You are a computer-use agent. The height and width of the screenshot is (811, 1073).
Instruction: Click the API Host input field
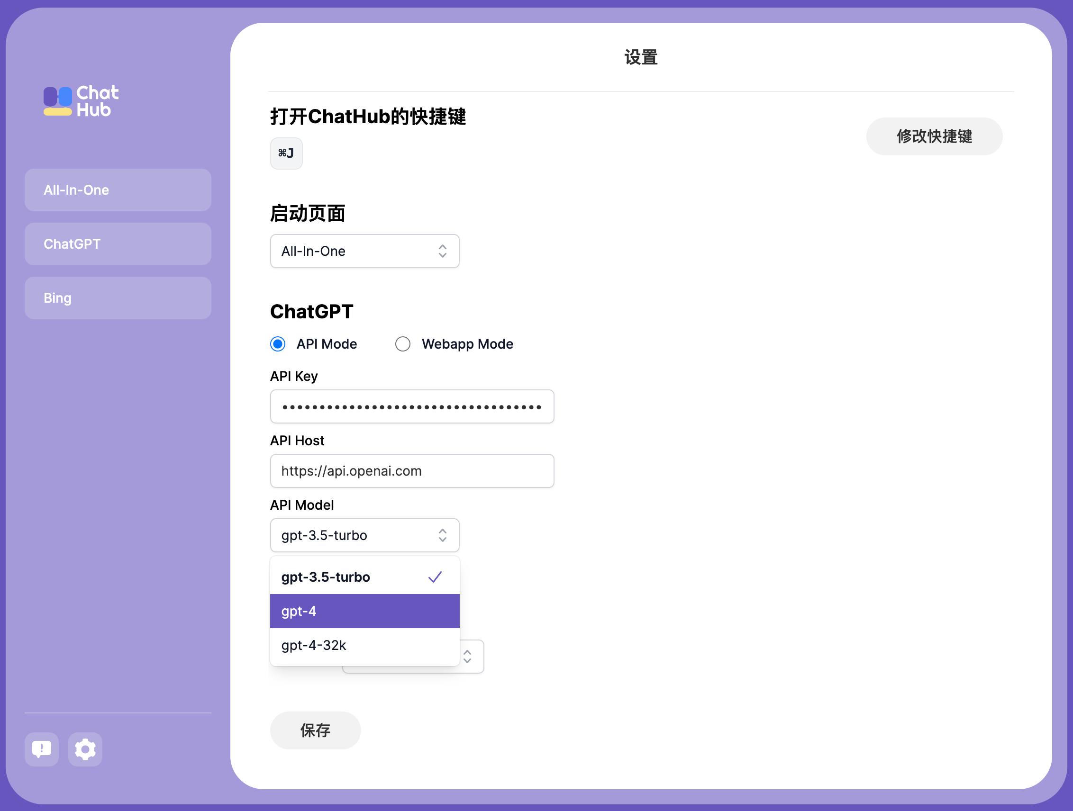click(x=412, y=471)
